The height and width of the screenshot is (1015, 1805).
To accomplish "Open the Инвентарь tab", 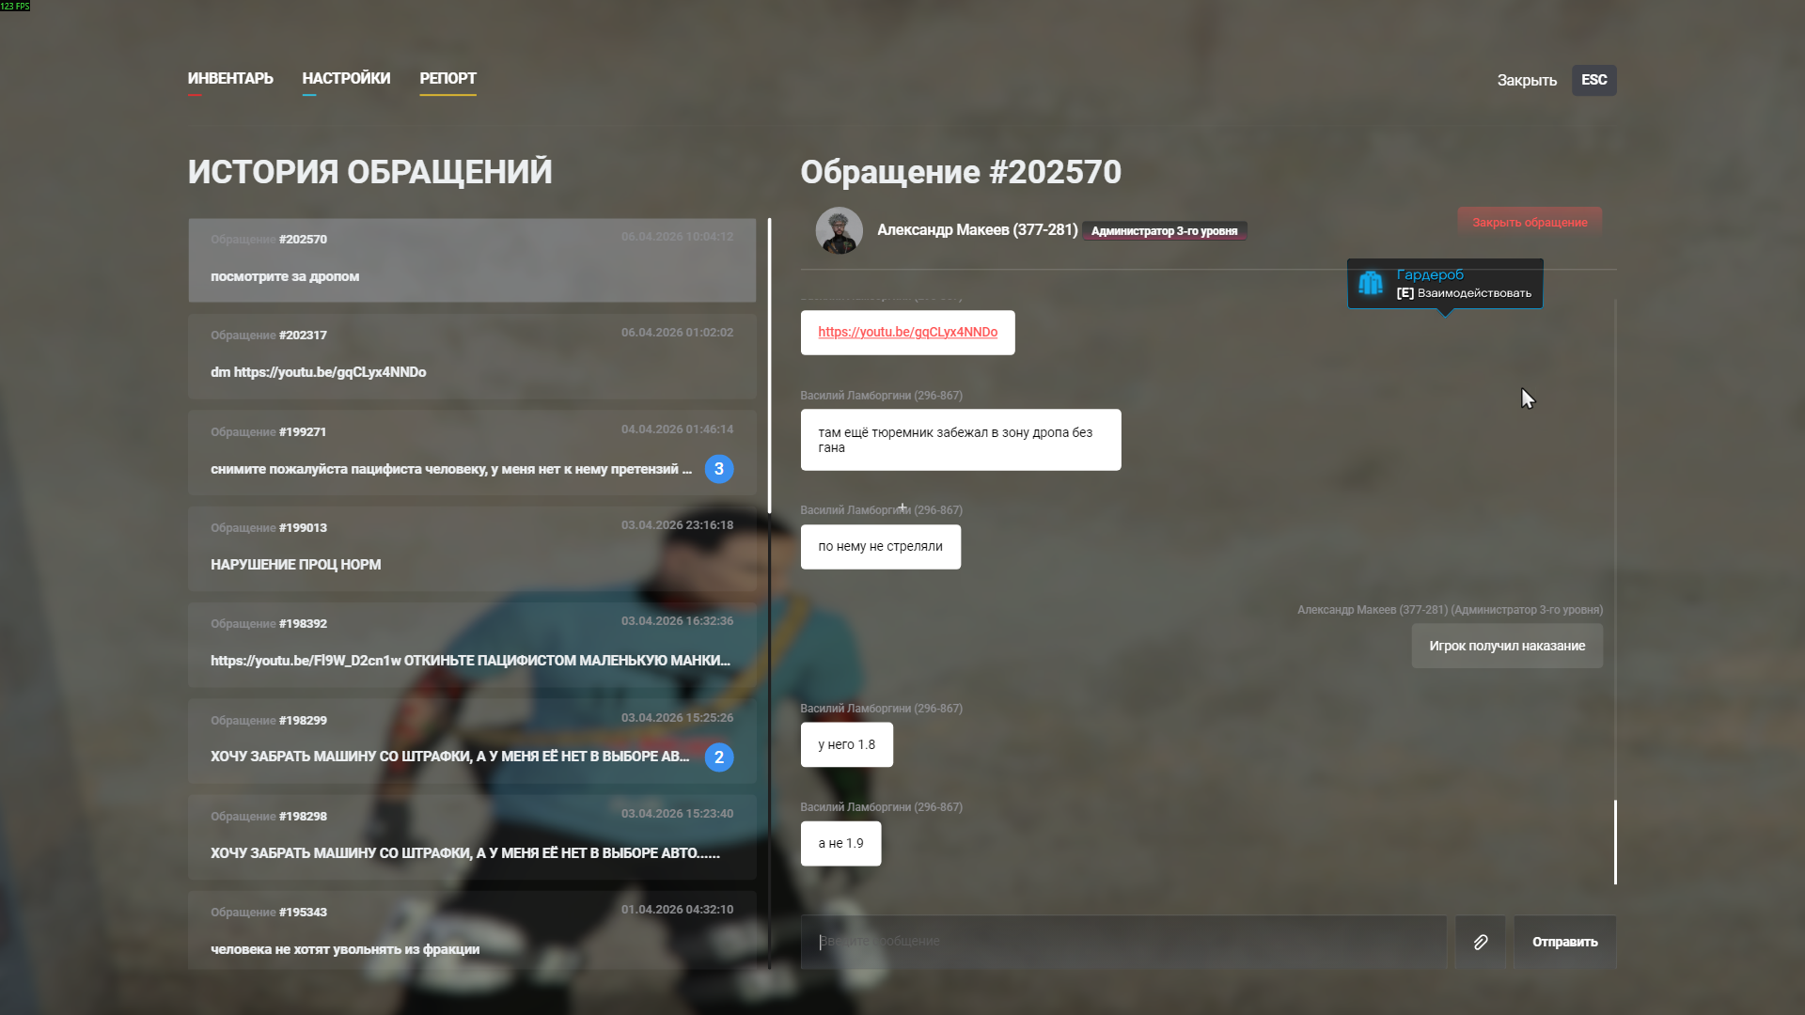I will tap(230, 79).
